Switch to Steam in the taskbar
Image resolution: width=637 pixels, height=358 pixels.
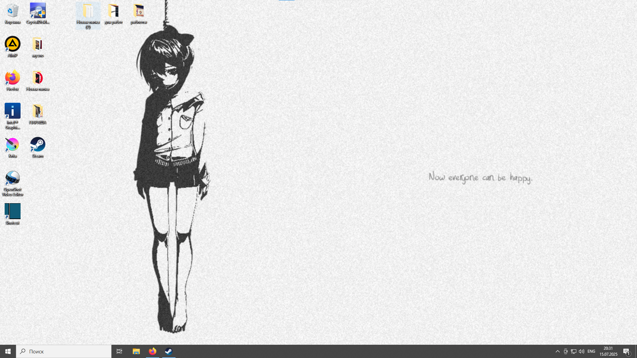[x=169, y=351]
